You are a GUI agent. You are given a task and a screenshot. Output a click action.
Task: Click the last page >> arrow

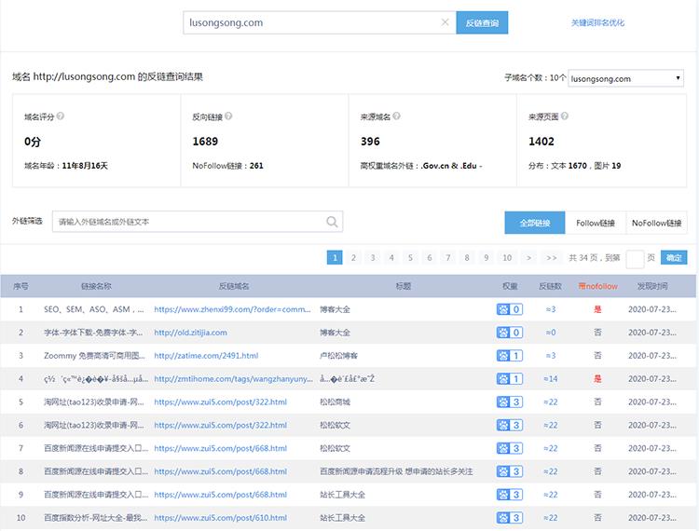pyautogui.click(x=552, y=257)
